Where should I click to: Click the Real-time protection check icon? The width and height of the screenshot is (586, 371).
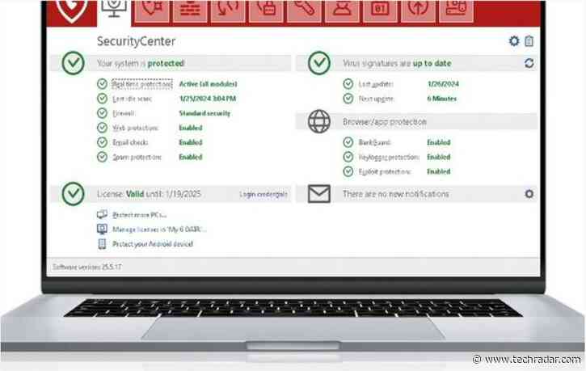pos(102,84)
